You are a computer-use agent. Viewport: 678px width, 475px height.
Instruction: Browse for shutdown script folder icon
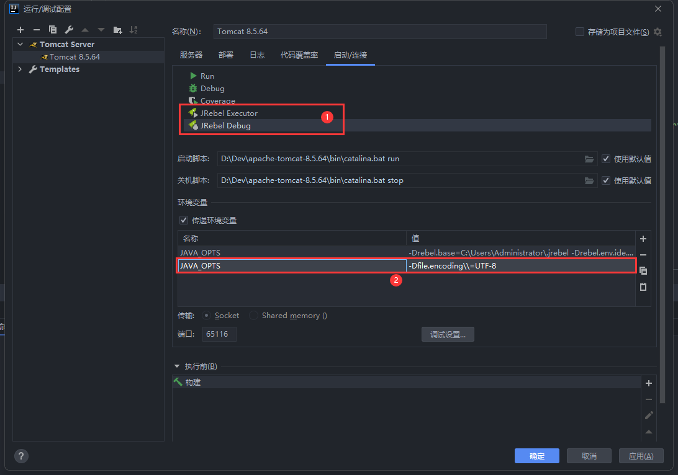click(589, 180)
